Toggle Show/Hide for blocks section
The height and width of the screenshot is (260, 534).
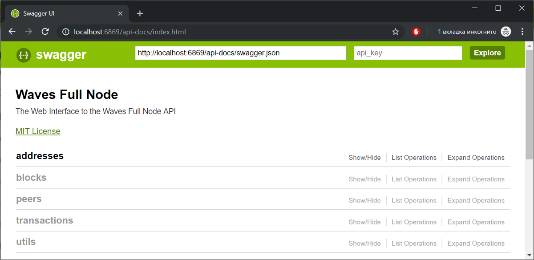point(364,179)
